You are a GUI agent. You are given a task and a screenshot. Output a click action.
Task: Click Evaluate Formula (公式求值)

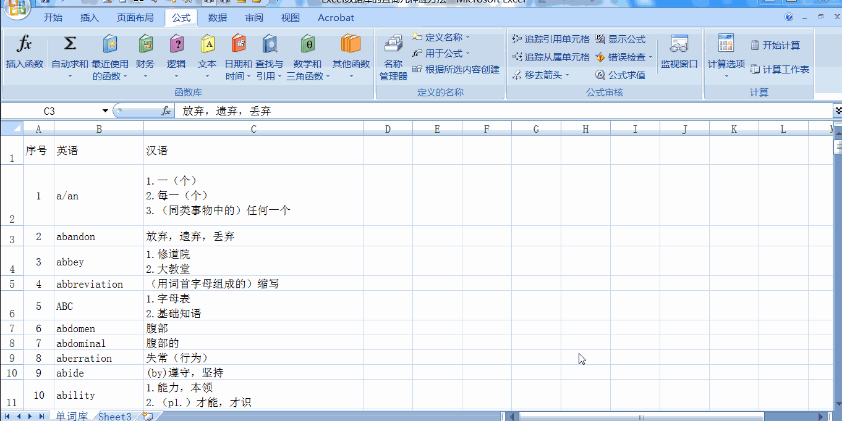[x=621, y=75]
